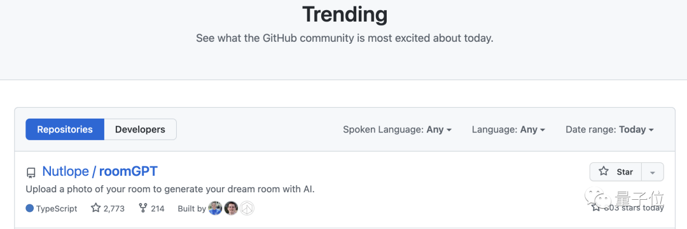The height and width of the screenshot is (229, 687).
Task: Open forks via fork icon beside 214
Action: (143, 208)
